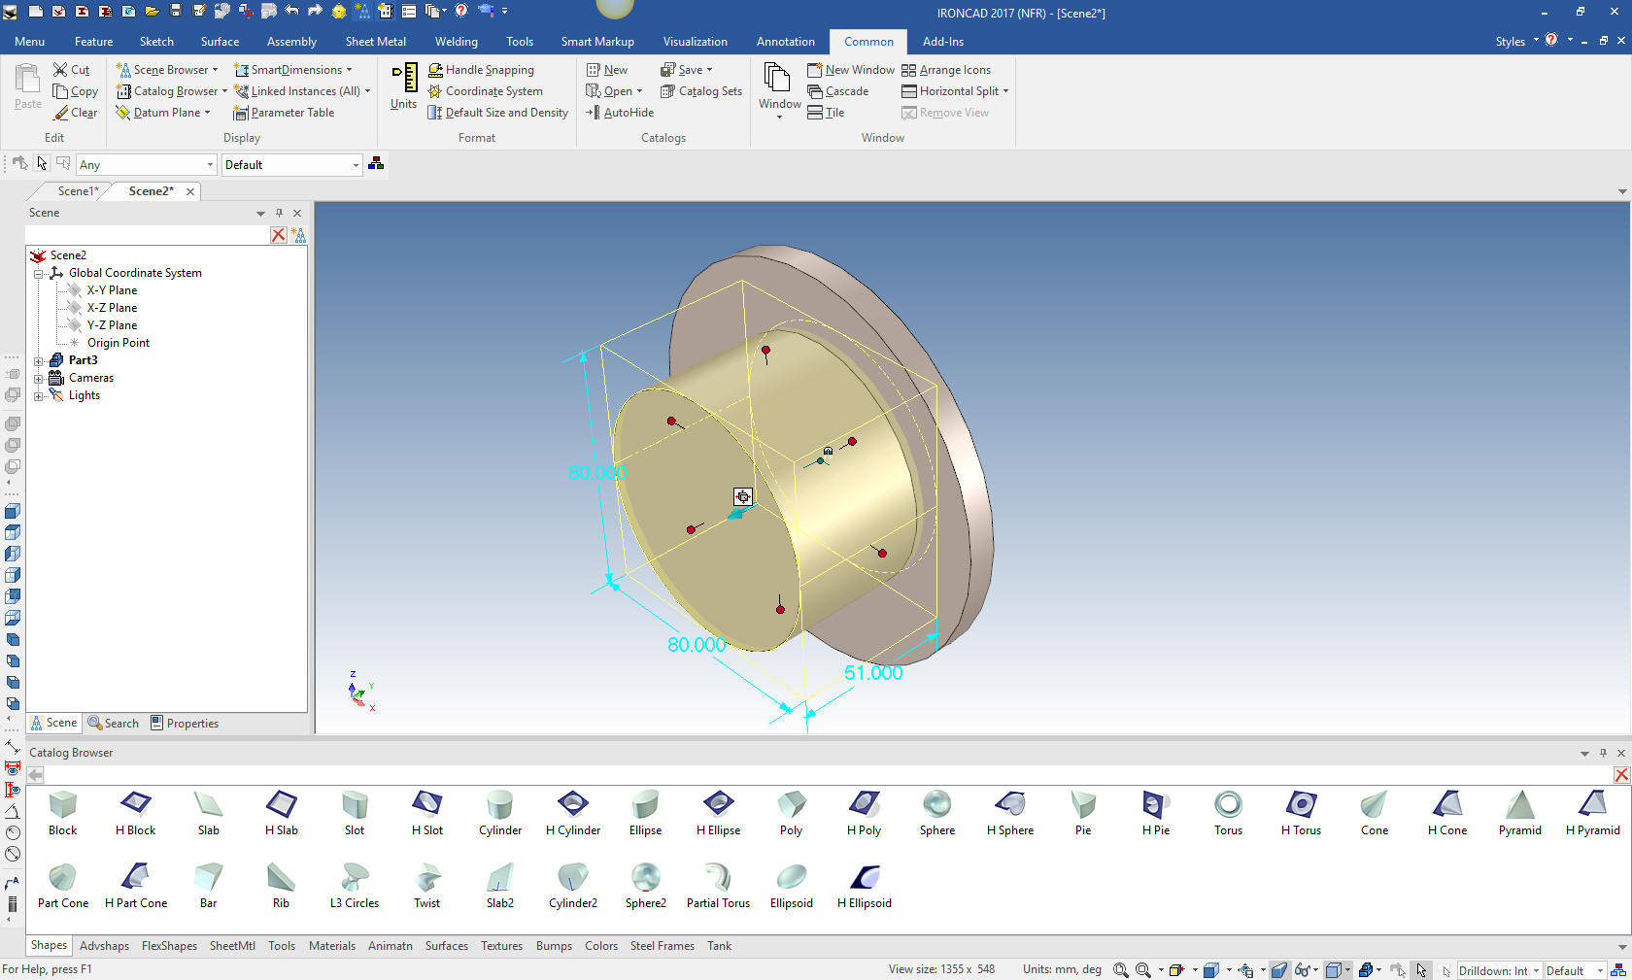The height and width of the screenshot is (980, 1632).
Task: Click the Cascade window button
Action: (x=837, y=91)
